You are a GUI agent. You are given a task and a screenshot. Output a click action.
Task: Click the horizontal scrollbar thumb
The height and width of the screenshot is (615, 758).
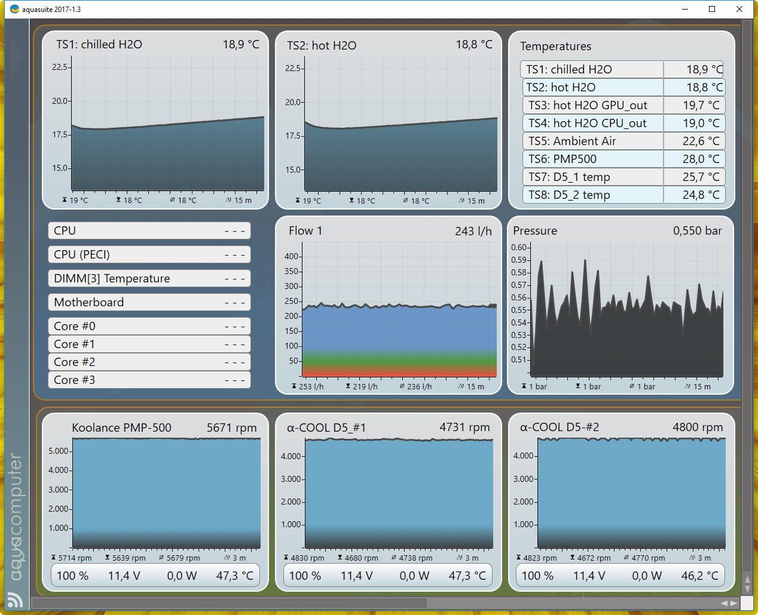[230, 603]
